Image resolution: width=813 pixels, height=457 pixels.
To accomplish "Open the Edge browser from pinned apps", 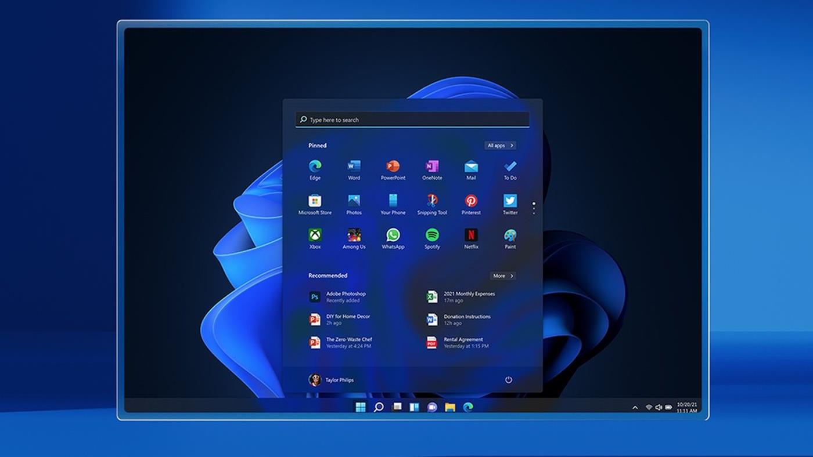I will (315, 167).
